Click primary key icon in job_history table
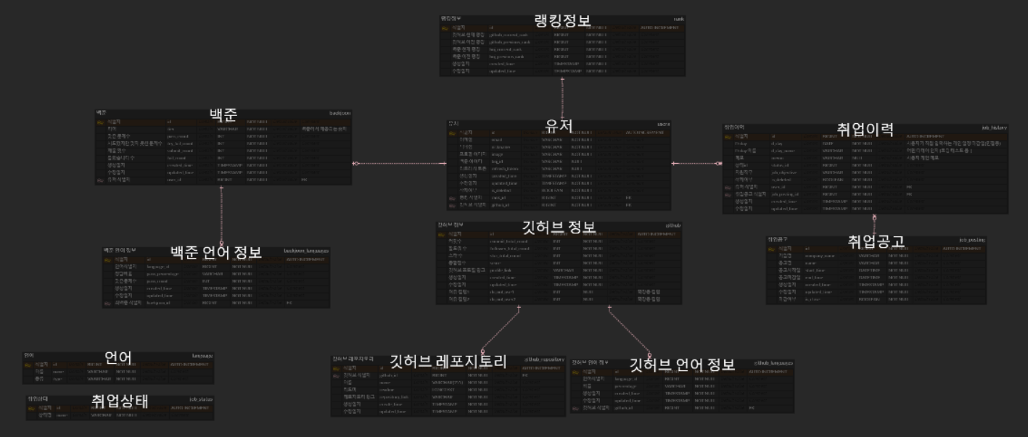The height and width of the screenshot is (437, 1028). tap(728, 136)
